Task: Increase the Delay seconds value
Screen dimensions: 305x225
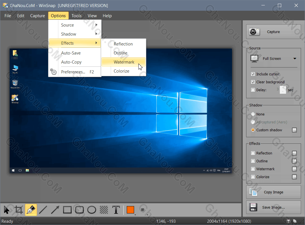Action: coord(283,88)
